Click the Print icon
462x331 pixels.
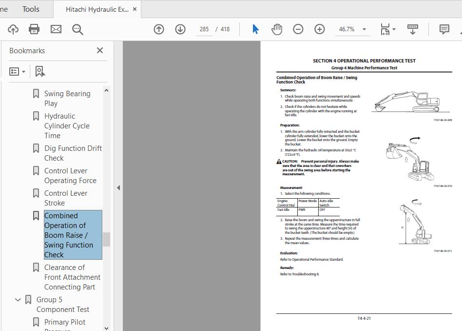coord(34,29)
